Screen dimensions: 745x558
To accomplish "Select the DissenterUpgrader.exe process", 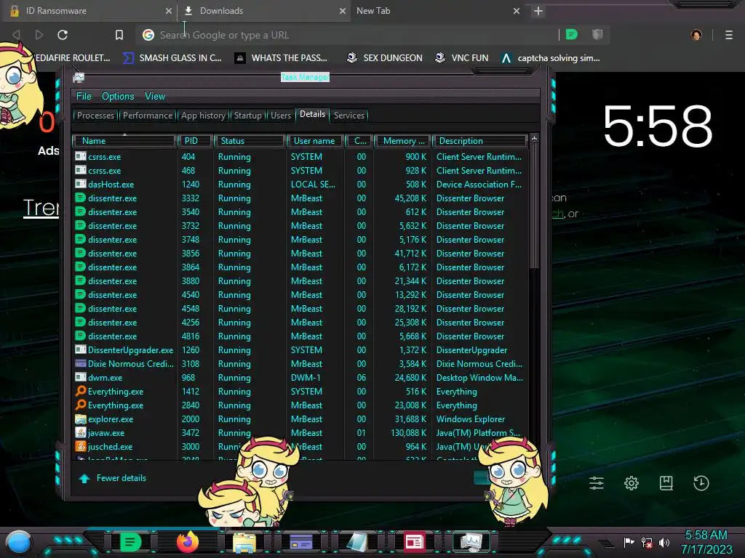I will pos(300,349).
